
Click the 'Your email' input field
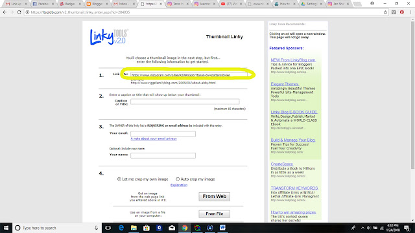tap(163, 134)
